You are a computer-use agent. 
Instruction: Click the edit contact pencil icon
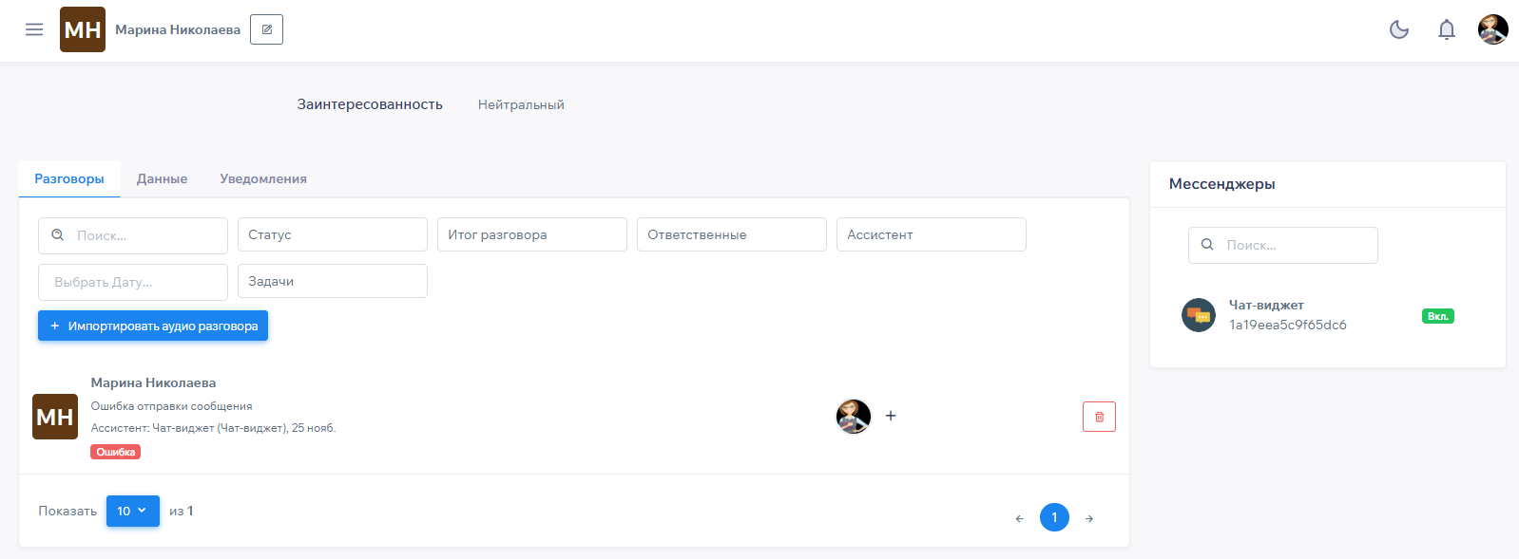pos(266,29)
